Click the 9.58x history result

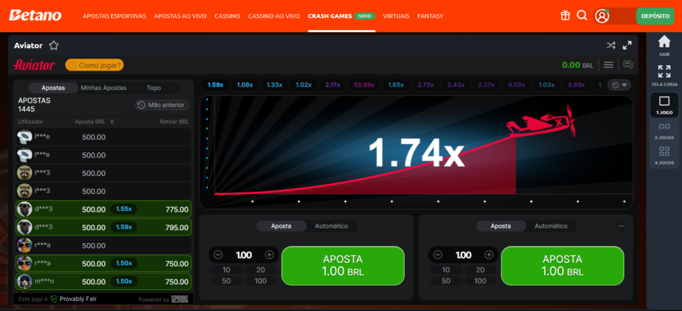tap(515, 85)
